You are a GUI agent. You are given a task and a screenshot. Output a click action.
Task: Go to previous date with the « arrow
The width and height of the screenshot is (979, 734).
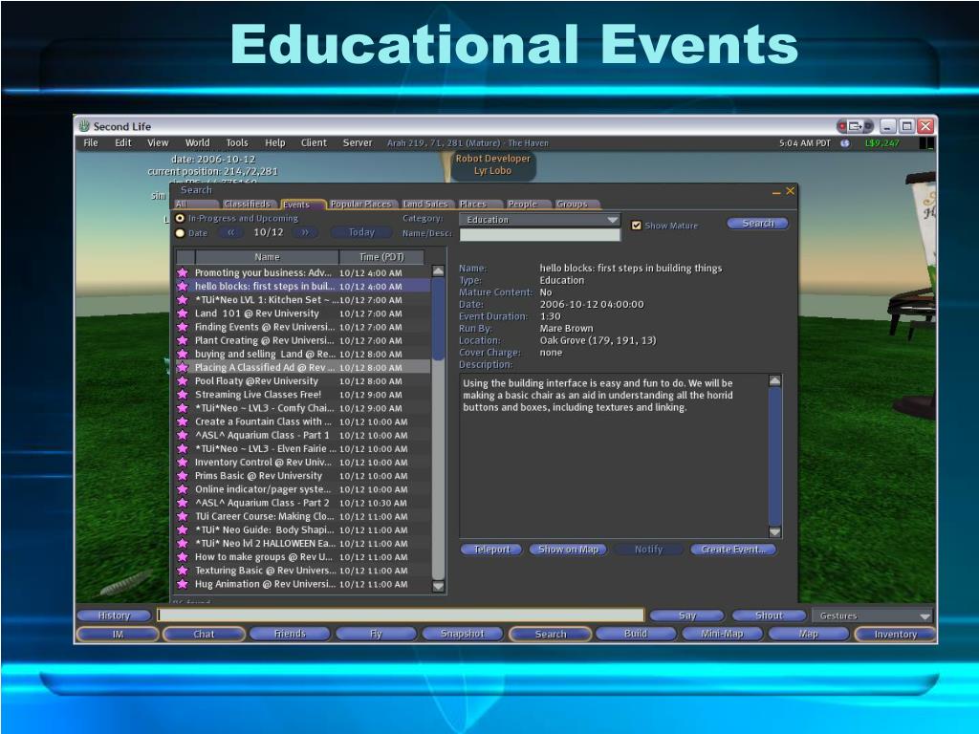point(231,232)
